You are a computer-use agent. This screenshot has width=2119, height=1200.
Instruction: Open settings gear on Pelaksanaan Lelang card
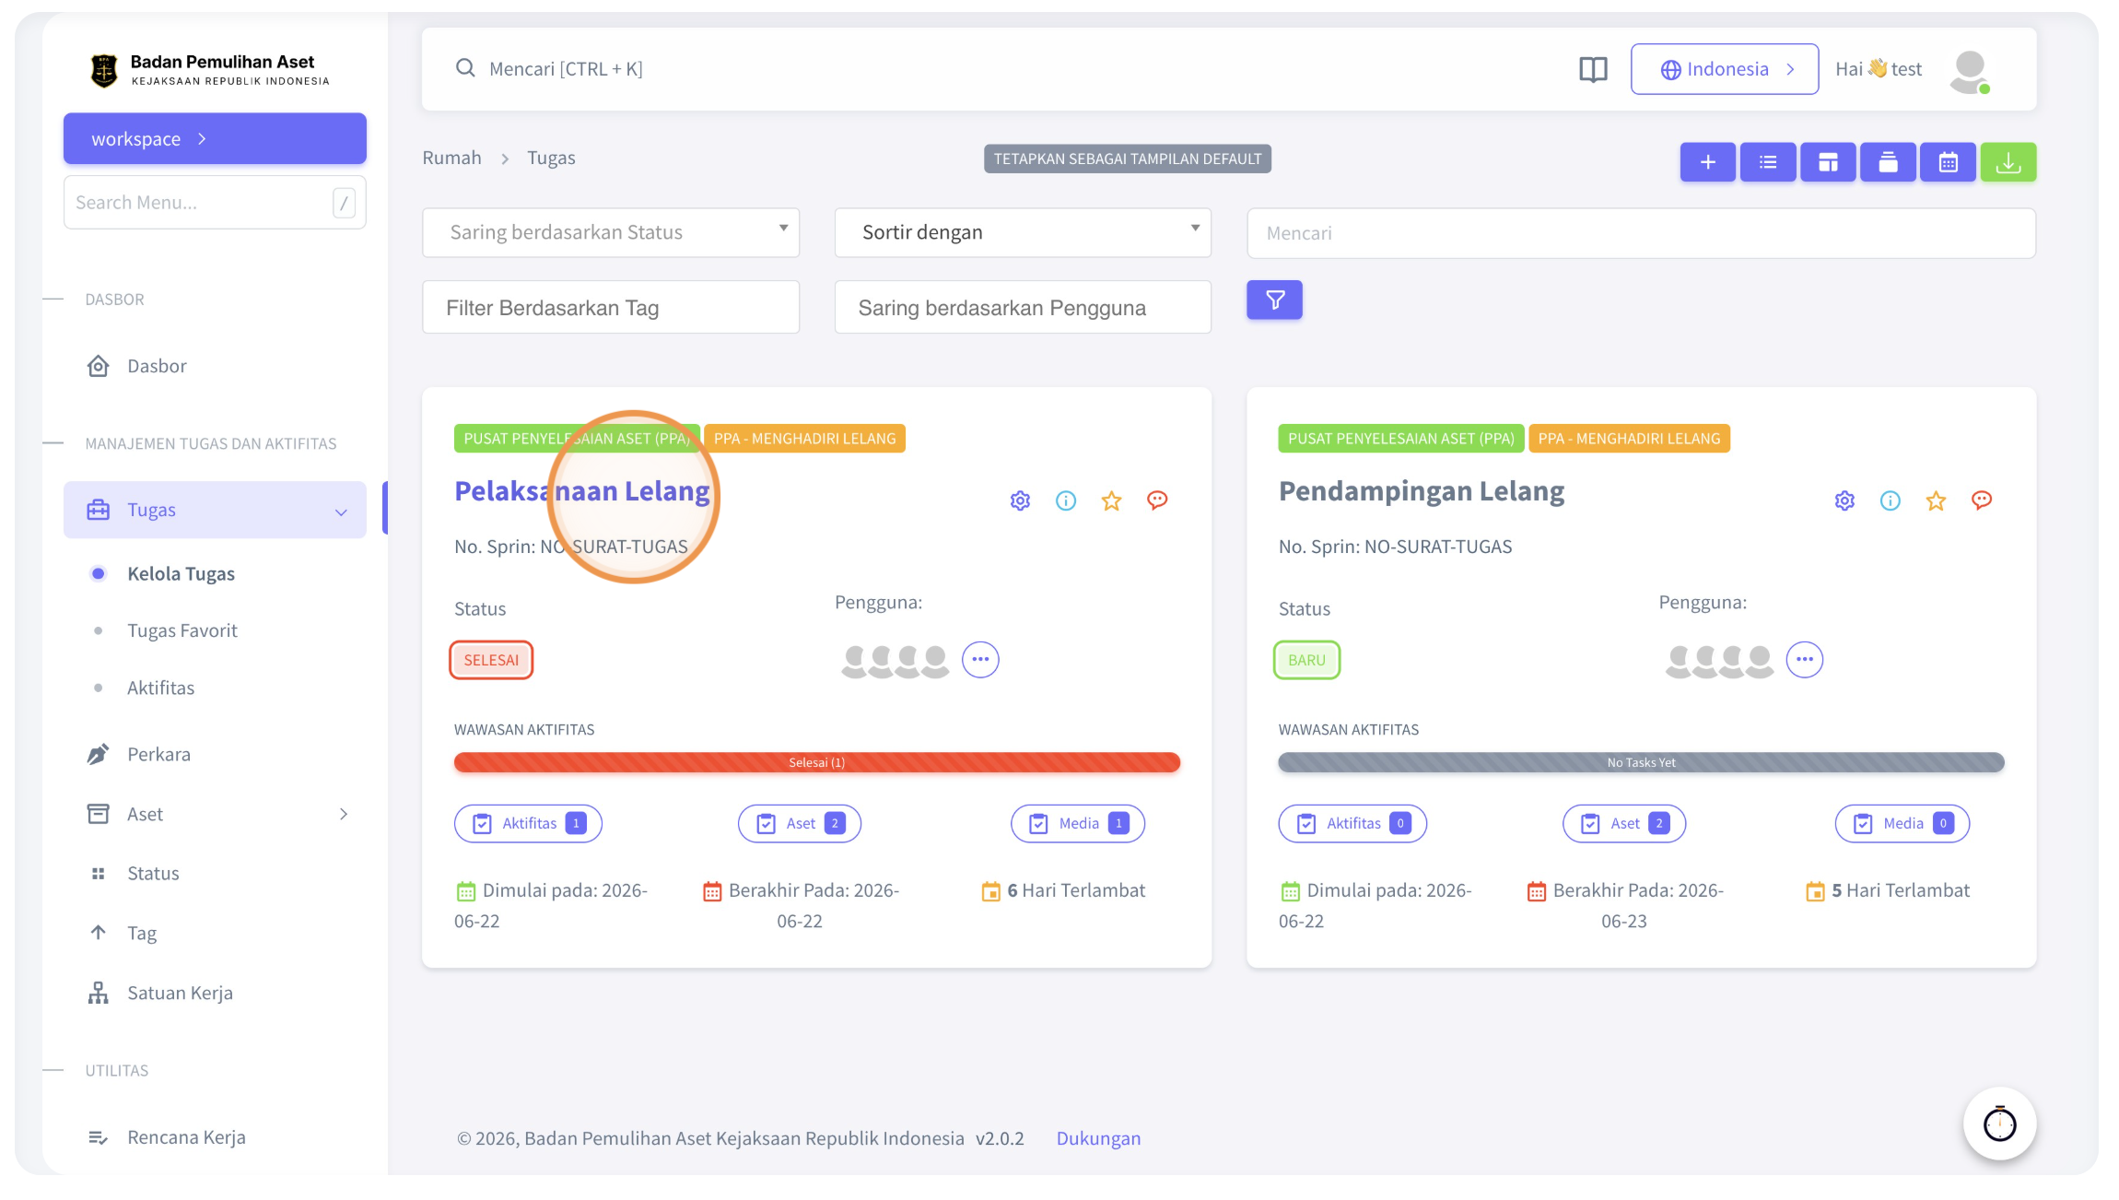(x=1020, y=500)
